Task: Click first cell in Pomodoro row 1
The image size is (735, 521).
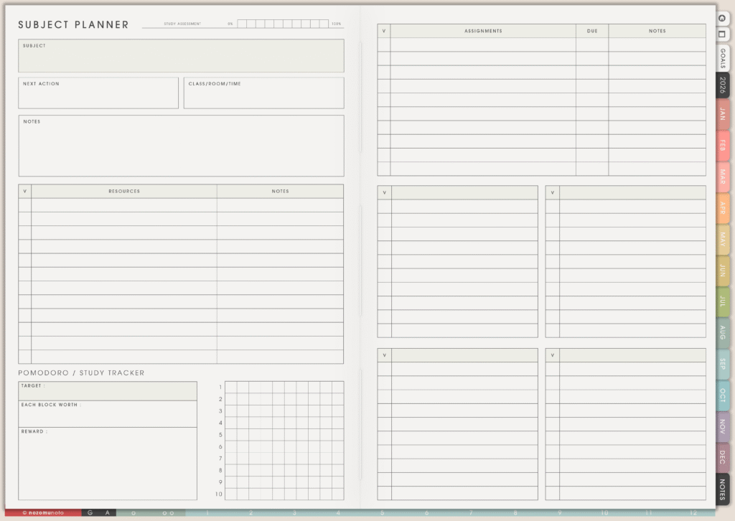Action: [x=230, y=387]
